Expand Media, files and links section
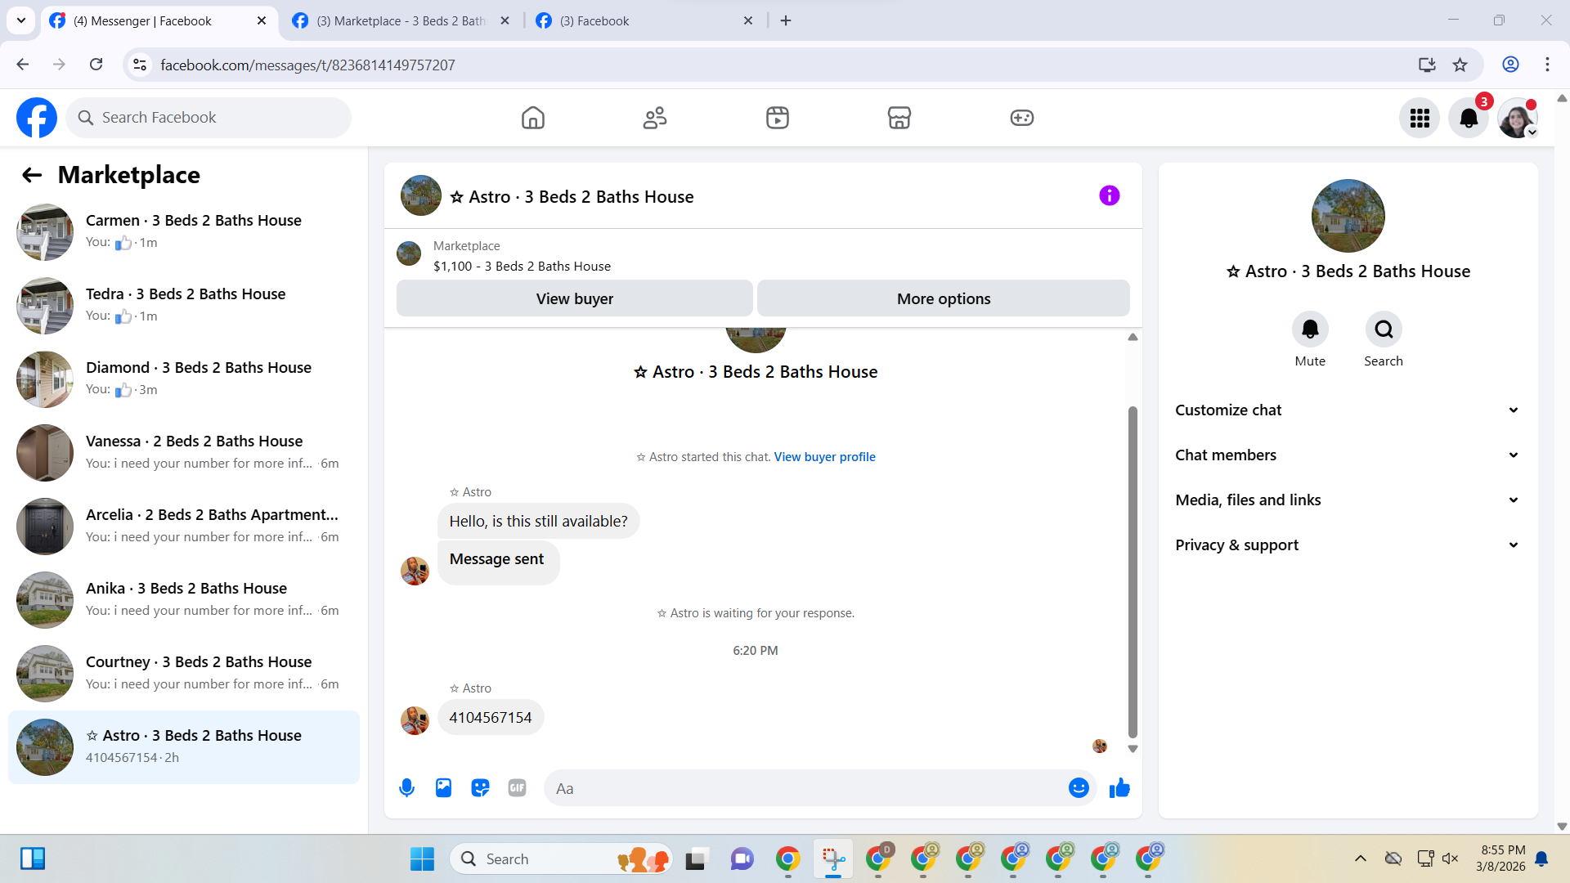 (x=1348, y=500)
